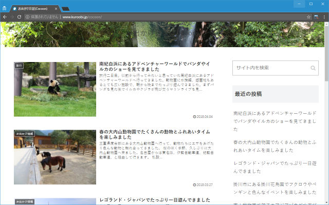The width and height of the screenshot is (329, 205).
Task: Reload the current page
Action: pos(19,17)
